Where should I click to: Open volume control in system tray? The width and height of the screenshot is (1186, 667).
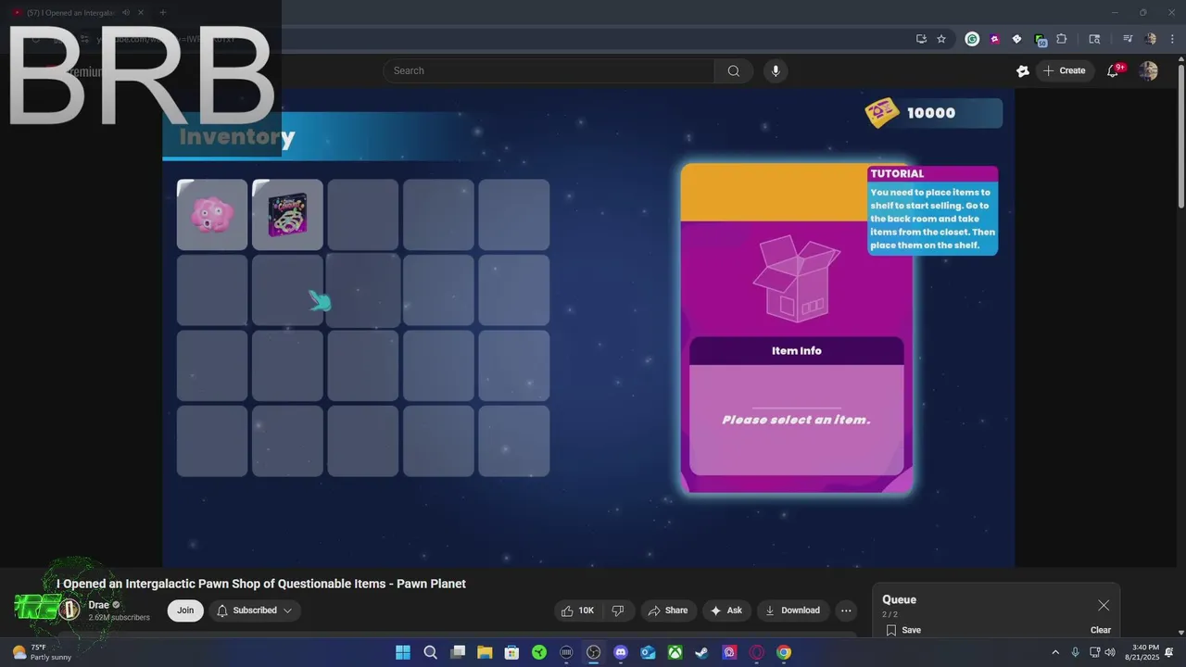(1110, 652)
